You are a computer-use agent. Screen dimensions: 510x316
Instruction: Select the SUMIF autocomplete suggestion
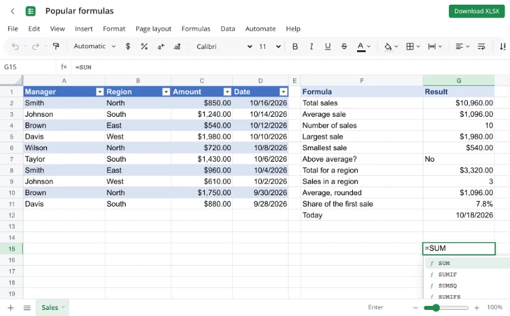click(x=468, y=274)
